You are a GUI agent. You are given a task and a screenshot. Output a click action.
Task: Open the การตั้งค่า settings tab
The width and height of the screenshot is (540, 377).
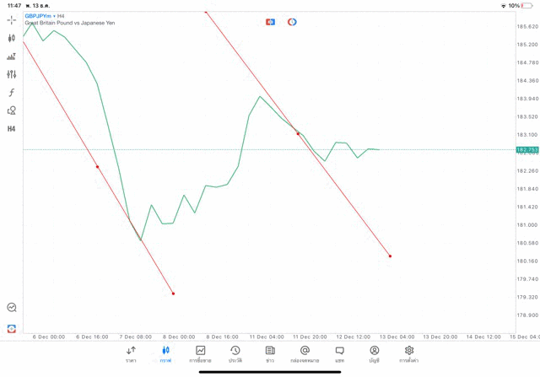[409, 354]
